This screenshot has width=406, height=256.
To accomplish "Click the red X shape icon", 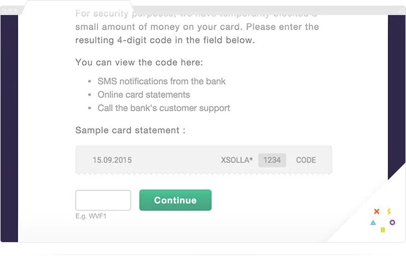I will 377,211.
